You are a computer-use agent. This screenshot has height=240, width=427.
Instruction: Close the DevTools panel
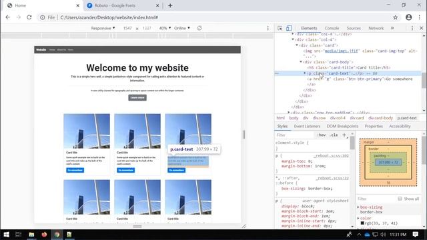pyautogui.click(x=421, y=28)
